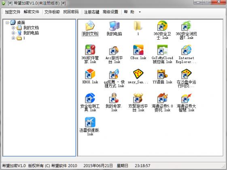Click 解密文件 in the toolbar
Viewport: 227px width, 170px height.
click(x=32, y=12)
